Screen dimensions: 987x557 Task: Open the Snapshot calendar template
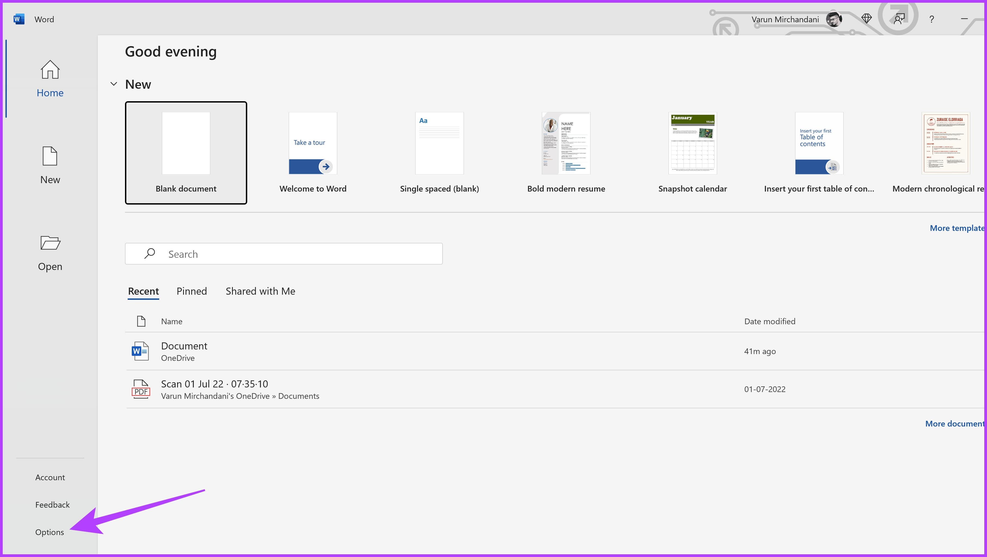[x=692, y=153]
